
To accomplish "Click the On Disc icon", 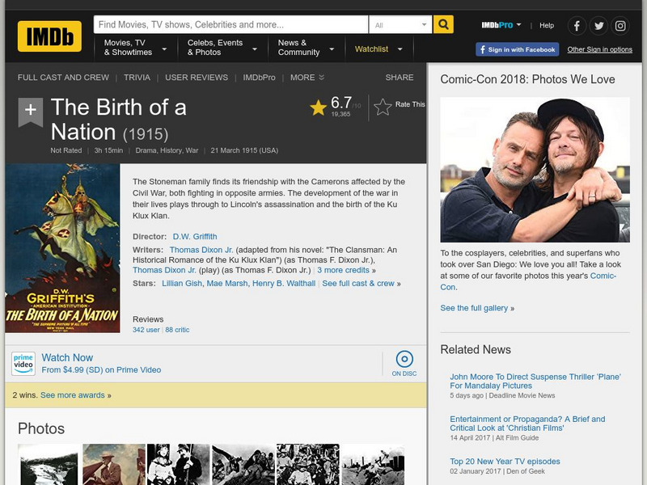I will 404,361.
